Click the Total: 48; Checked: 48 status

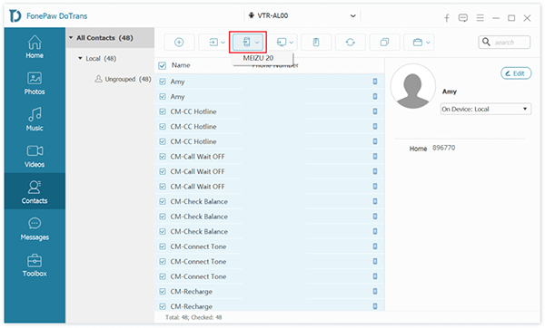(193, 317)
